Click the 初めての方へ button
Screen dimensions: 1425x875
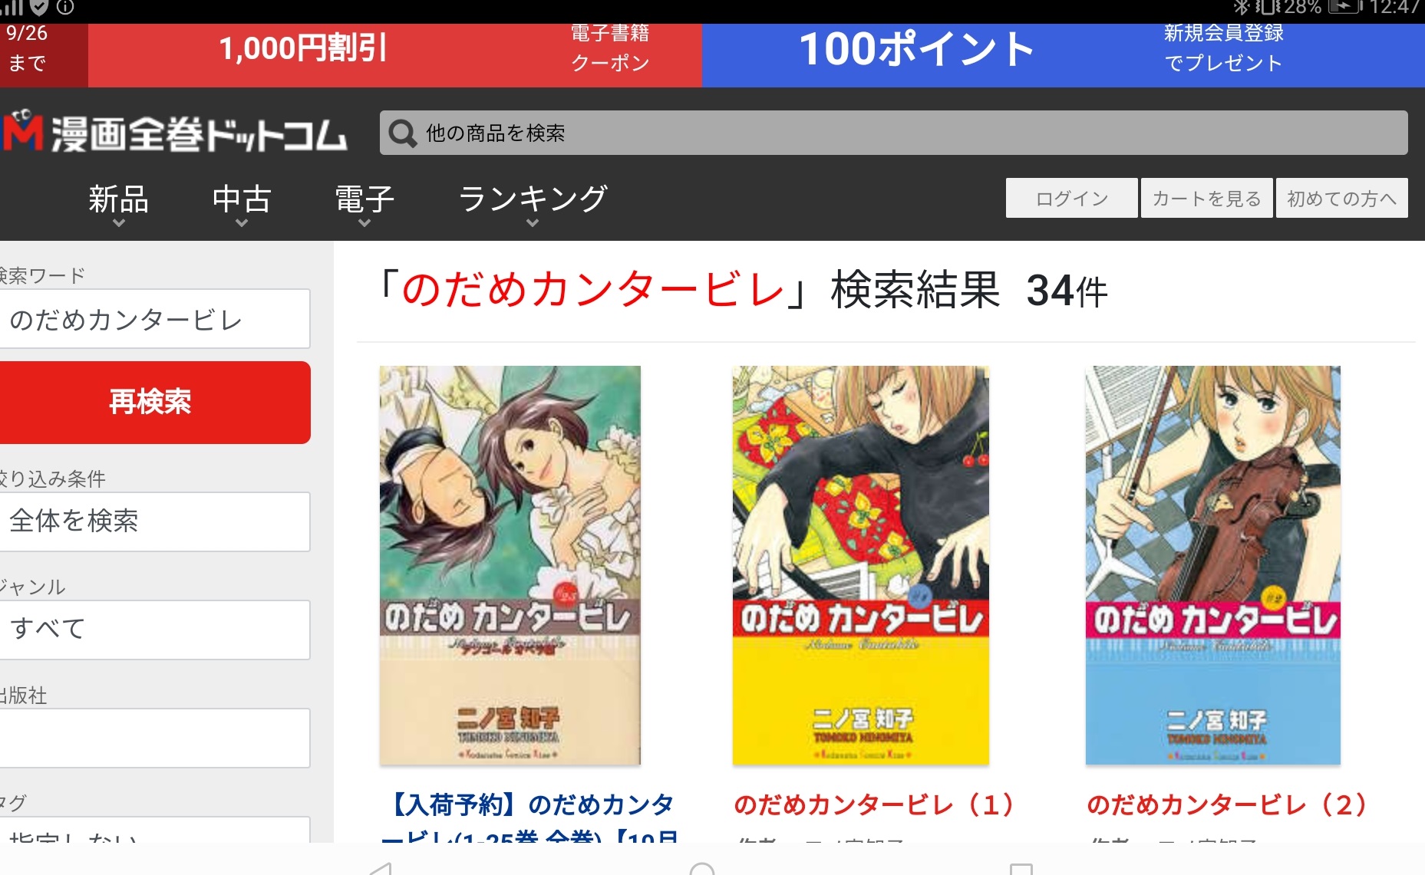click(1341, 198)
